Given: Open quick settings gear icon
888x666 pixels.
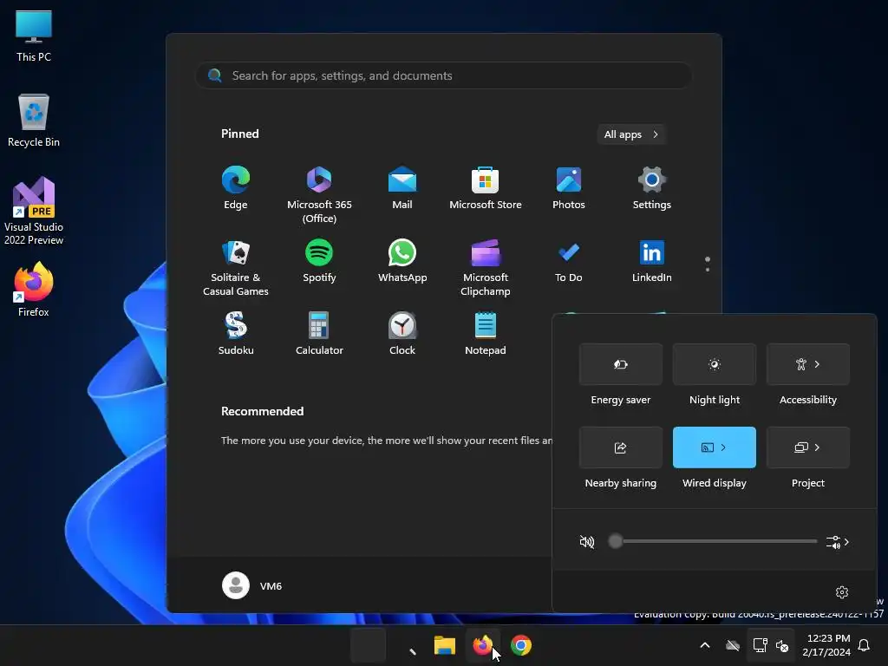Looking at the screenshot, I should pyautogui.click(x=841, y=592).
